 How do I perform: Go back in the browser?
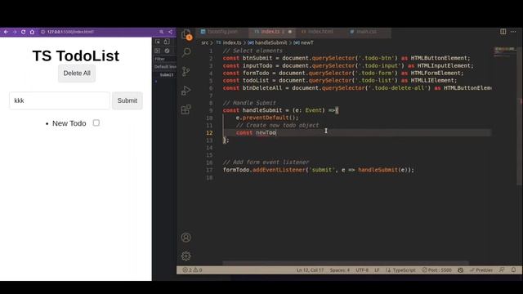(x=6, y=32)
